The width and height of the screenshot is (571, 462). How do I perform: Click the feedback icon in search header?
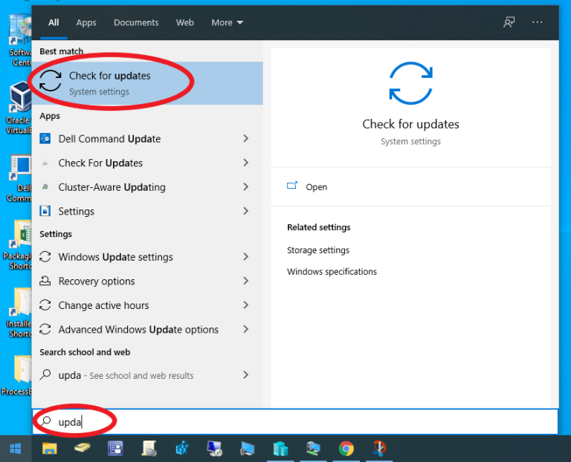click(509, 22)
